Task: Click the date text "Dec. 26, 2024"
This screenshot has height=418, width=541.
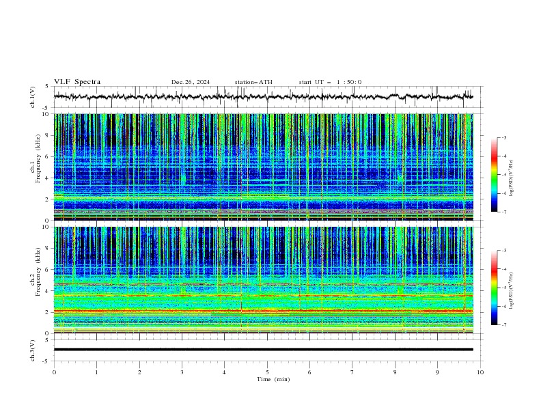Action: pos(191,82)
